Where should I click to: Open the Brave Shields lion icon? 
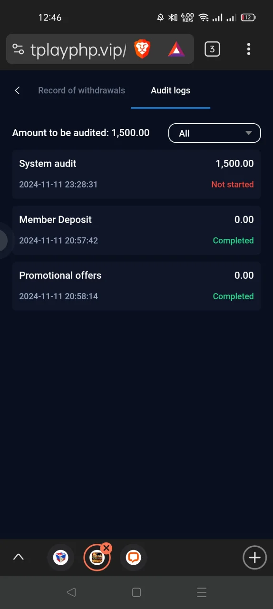(x=142, y=49)
